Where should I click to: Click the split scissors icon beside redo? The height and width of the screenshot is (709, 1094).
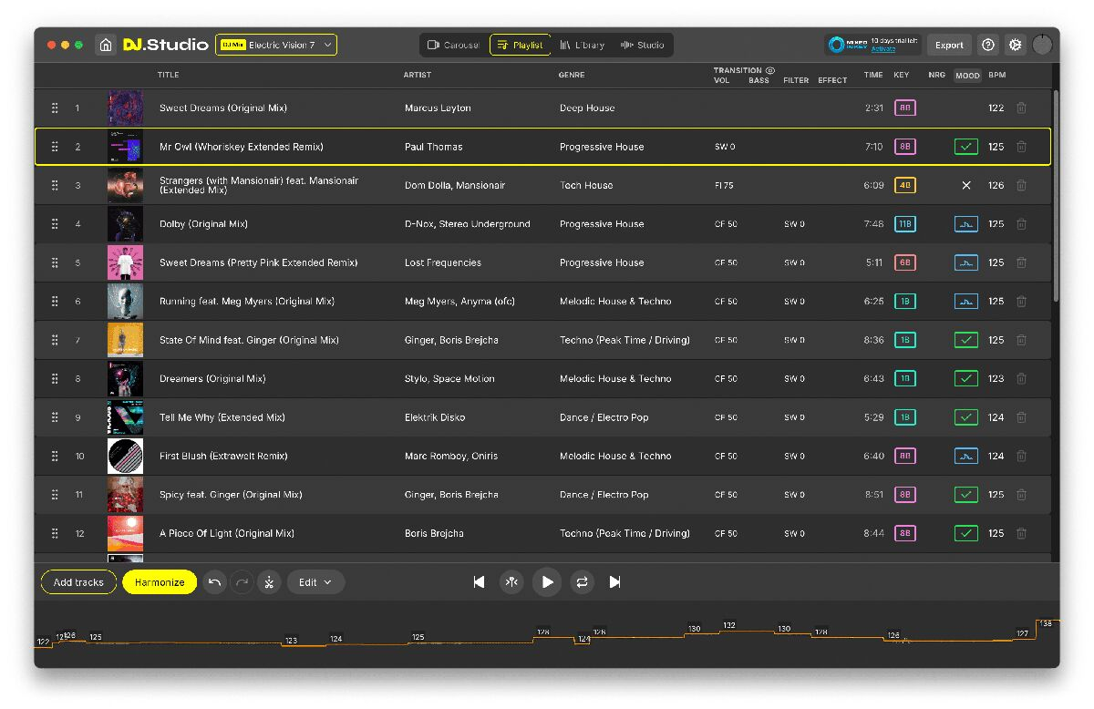tap(269, 582)
